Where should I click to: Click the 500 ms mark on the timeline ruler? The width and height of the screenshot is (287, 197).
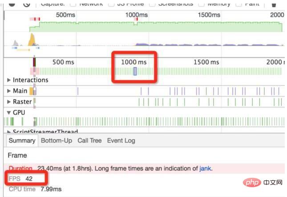(x=63, y=62)
